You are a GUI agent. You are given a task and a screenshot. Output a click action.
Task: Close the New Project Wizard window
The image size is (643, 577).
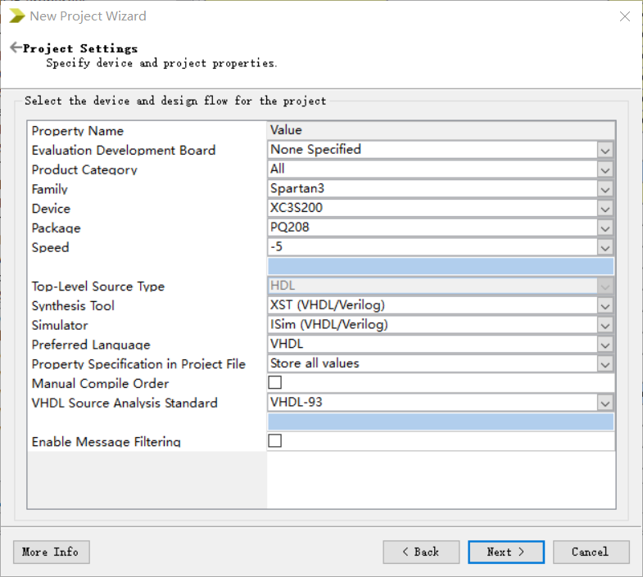click(x=625, y=16)
